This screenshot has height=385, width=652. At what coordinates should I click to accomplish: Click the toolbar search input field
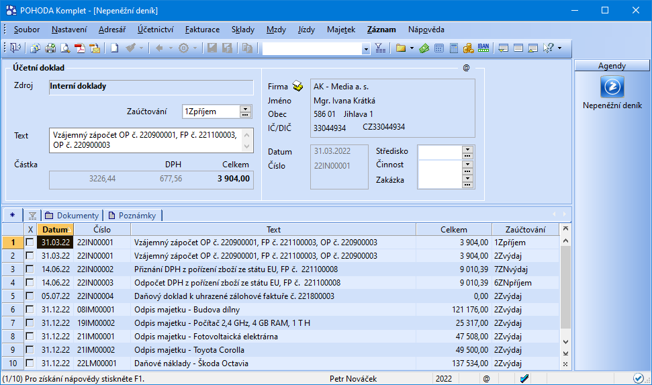pyautogui.click(x=312, y=49)
